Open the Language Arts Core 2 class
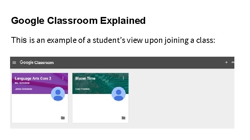The width and height of the screenshot is (250, 140). click(x=33, y=78)
